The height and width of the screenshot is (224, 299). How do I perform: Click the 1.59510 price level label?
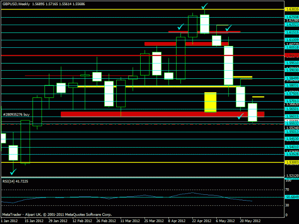(292, 63)
